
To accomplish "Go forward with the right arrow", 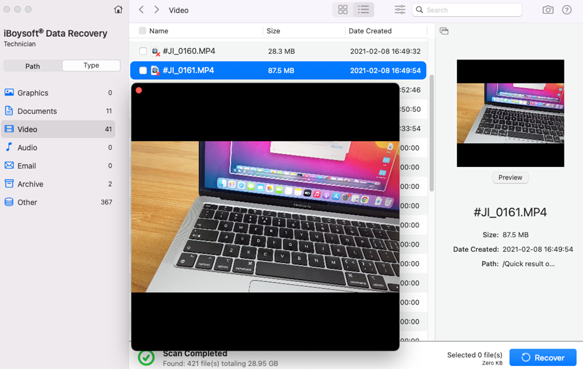I will click(156, 10).
